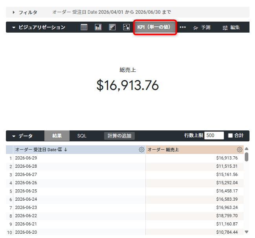Screen dimensions: 255x238
Task: Switch to the 結果 tab
Action: coord(57,136)
